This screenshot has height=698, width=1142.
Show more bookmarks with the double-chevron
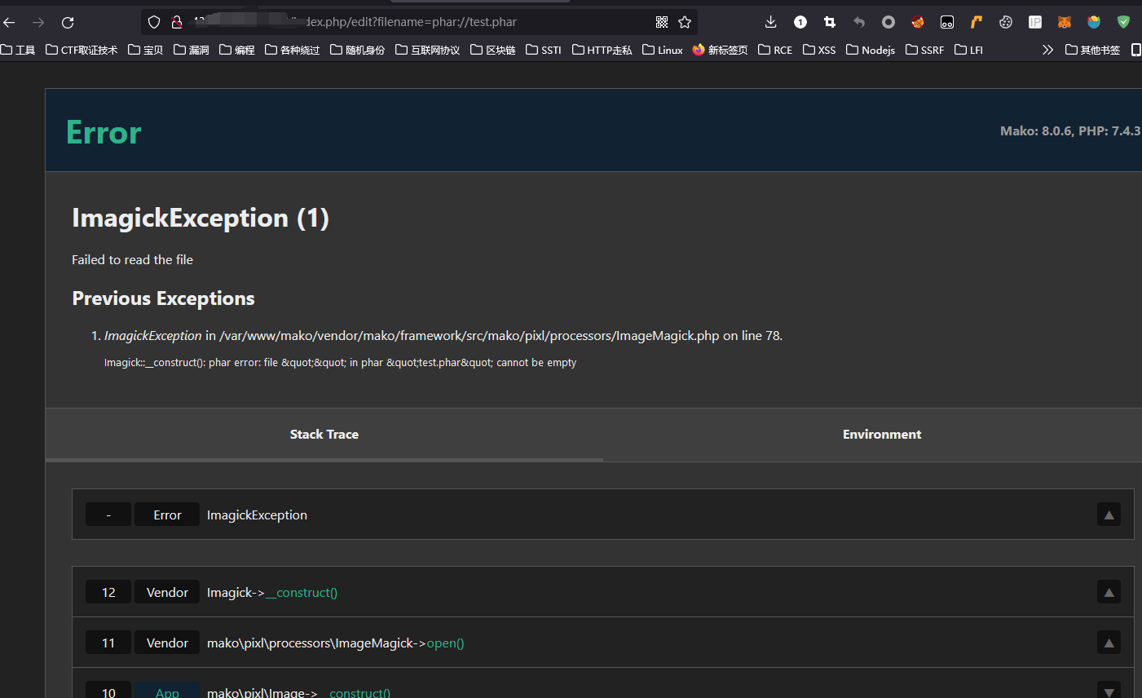pyautogui.click(x=1047, y=50)
